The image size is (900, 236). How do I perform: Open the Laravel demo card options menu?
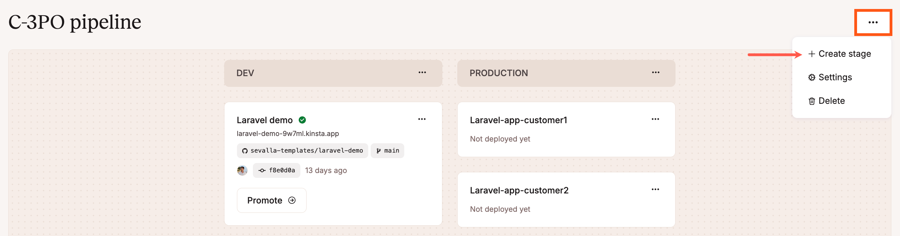[422, 119]
